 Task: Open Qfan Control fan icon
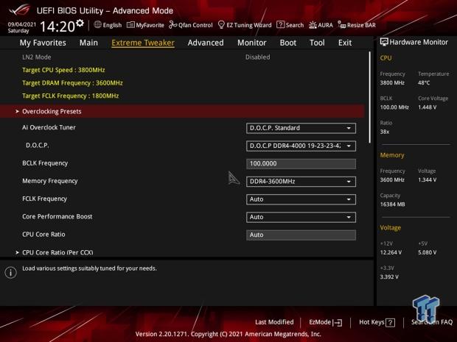[x=172, y=25]
